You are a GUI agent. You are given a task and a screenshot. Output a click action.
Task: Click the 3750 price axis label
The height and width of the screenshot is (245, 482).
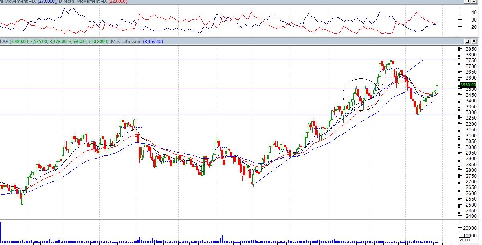pos(471,60)
